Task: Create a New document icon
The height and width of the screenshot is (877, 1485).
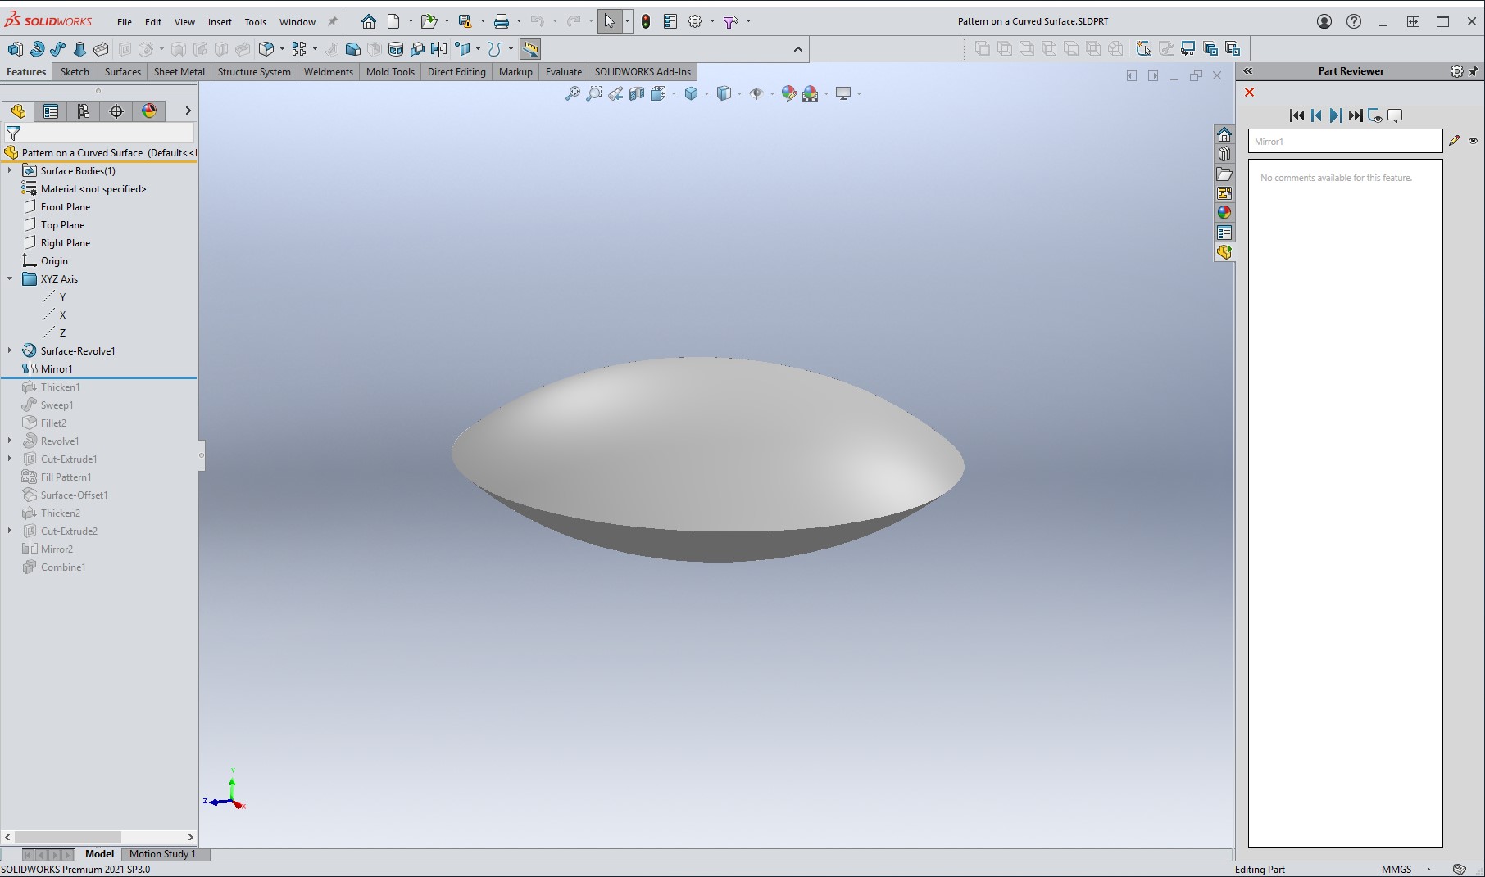Action: click(394, 21)
